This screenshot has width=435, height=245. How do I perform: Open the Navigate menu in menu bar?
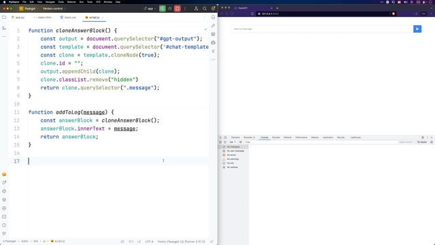click(x=50, y=2)
